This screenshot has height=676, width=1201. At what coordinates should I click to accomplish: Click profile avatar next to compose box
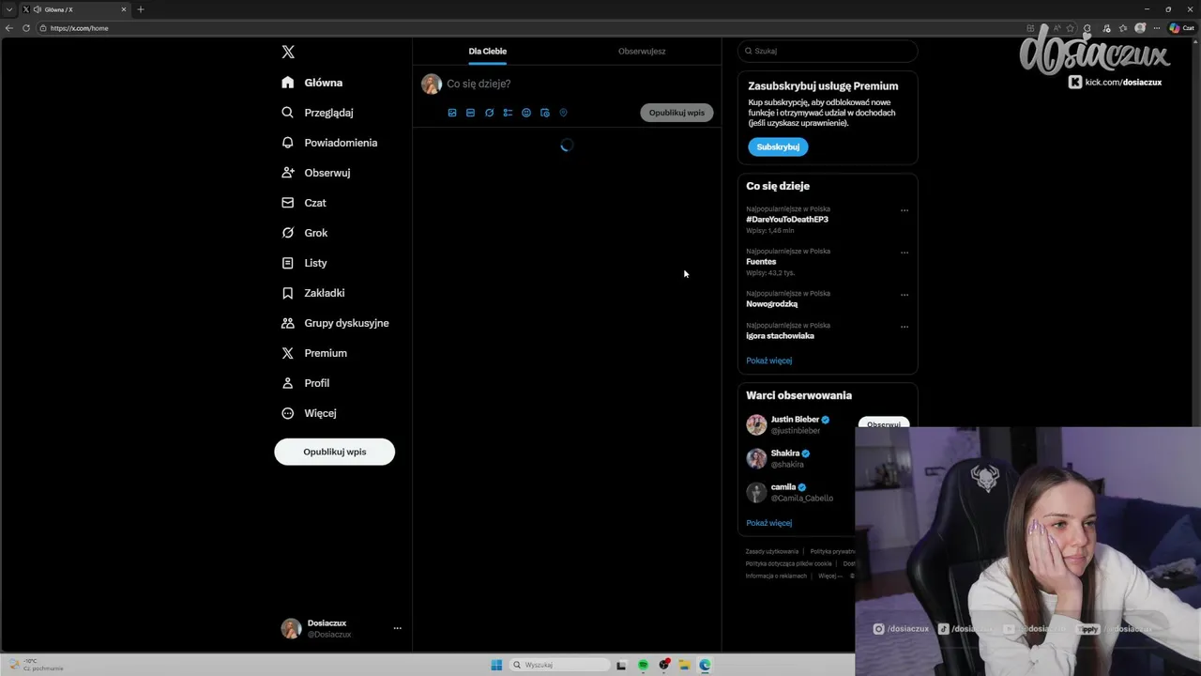(432, 84)
